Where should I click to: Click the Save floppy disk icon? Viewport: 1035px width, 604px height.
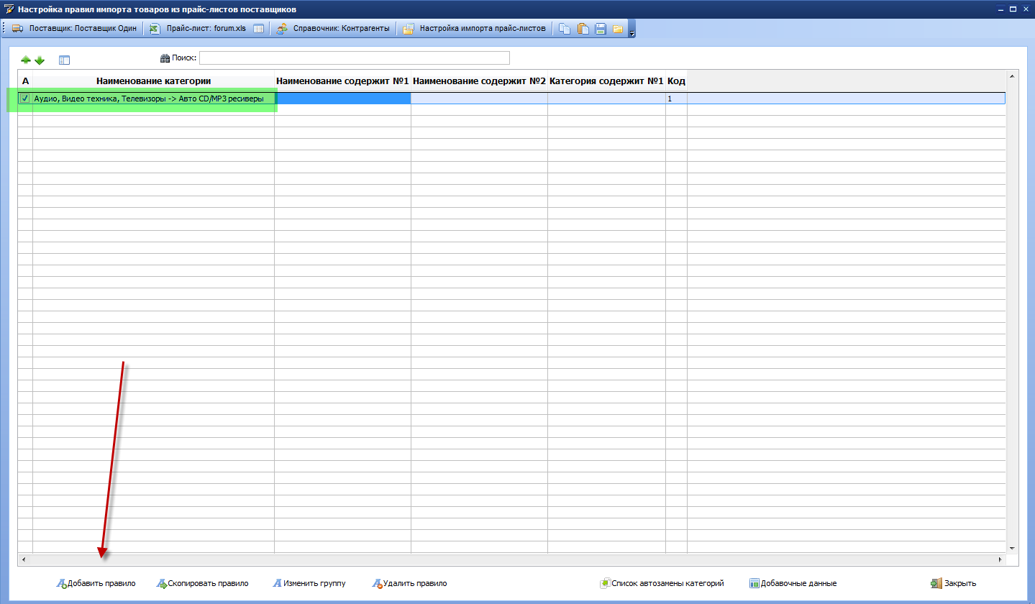click(601, 29)
